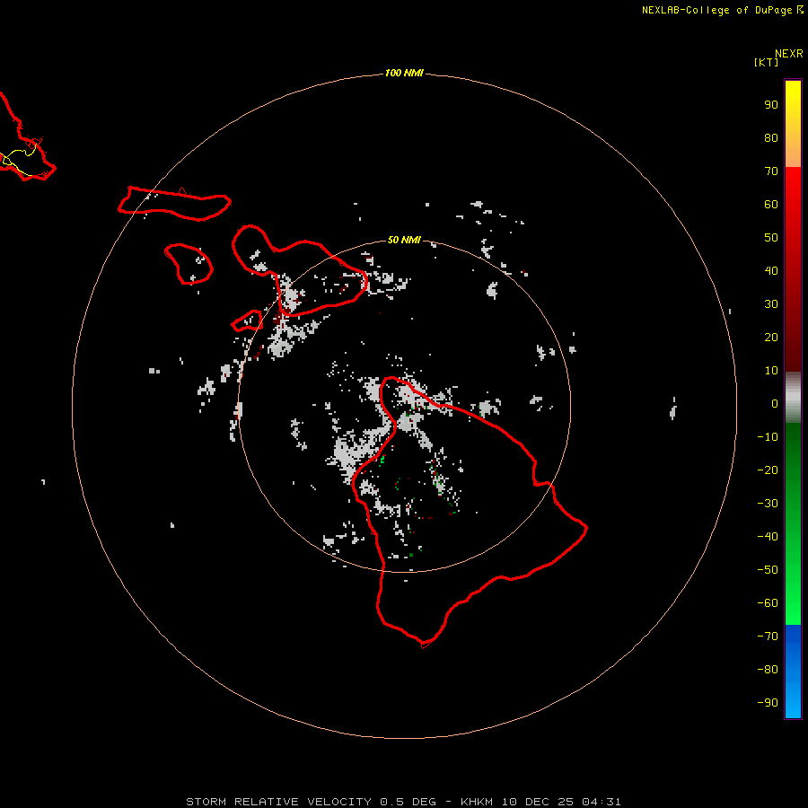The image size is (808, 808).
Task: Click the NEXR label above the color bar
Action: pyautogui.click(x=789, y=54)
